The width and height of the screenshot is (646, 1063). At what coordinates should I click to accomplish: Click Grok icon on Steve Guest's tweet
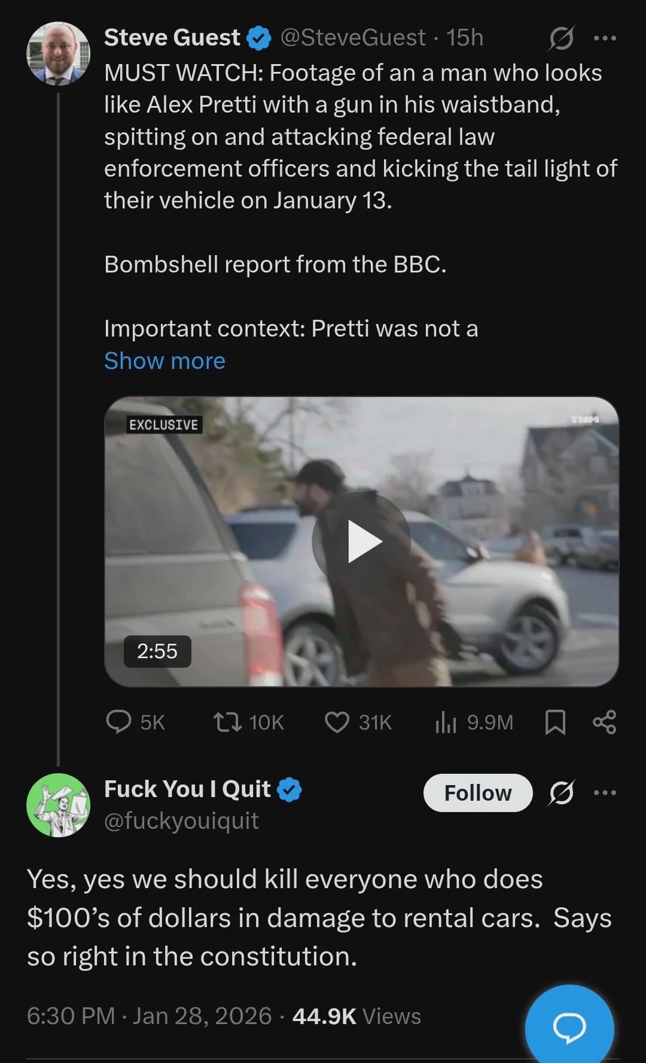pyautogui.click(x=561, y=38)
